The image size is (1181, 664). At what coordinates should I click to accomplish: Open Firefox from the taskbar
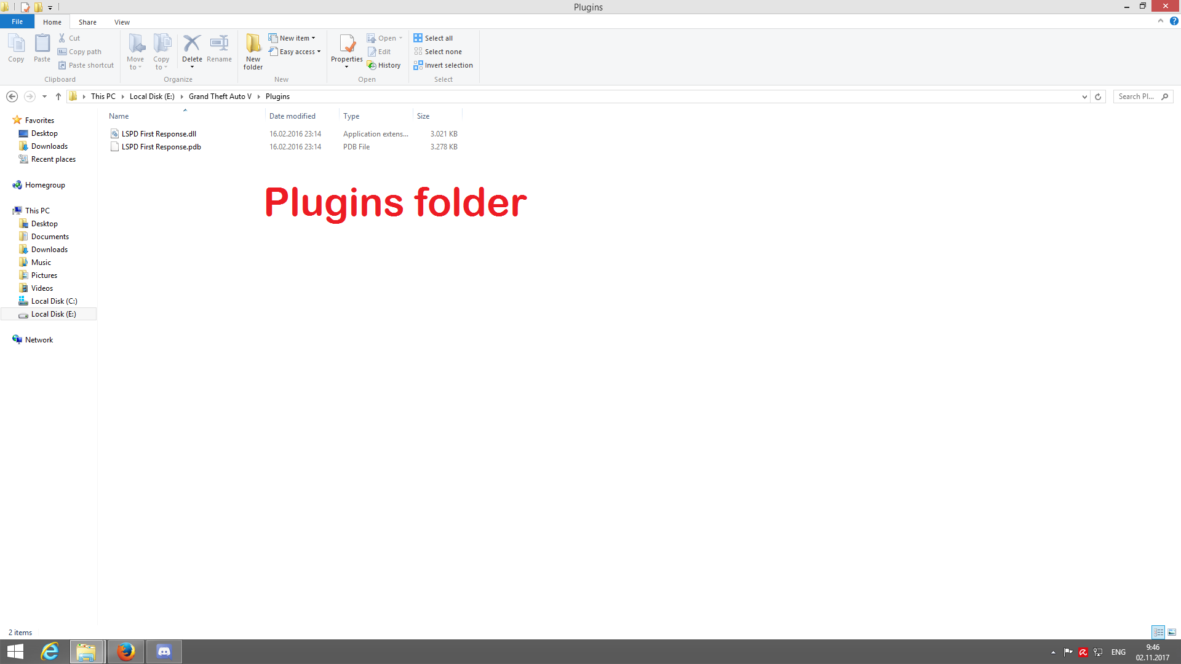click(x=126, y=652)
